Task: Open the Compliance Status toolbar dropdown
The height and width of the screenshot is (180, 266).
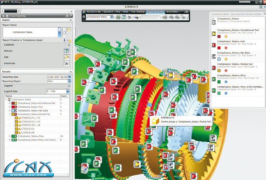Action: tap(112, 17)
